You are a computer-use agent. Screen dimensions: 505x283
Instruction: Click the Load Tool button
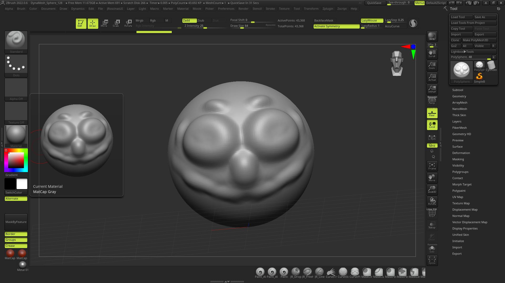(461, 17)
